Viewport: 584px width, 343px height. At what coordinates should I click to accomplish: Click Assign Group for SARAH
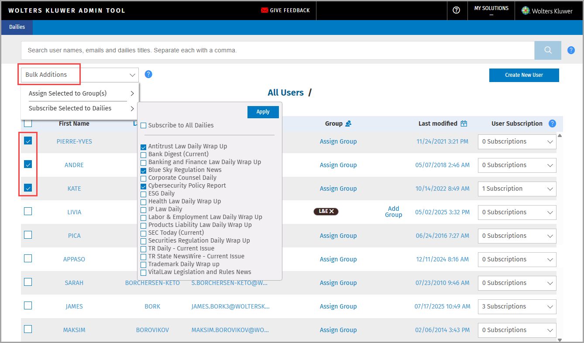coord(338,283)
